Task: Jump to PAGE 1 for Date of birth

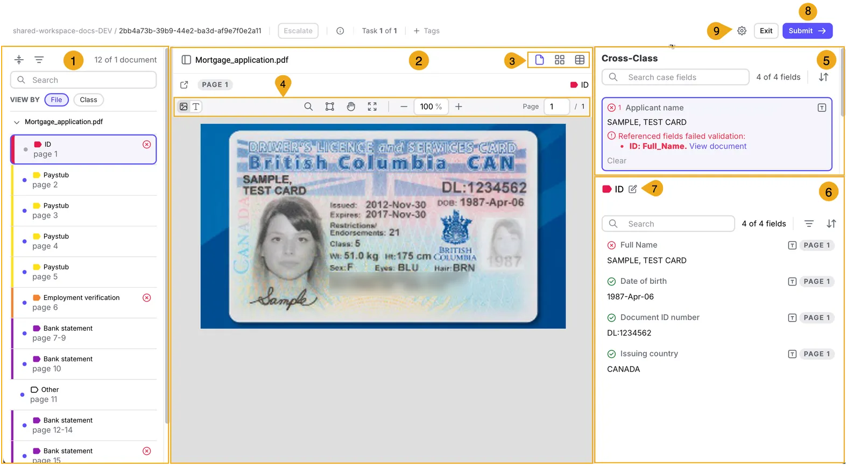Action: [816, 281]
